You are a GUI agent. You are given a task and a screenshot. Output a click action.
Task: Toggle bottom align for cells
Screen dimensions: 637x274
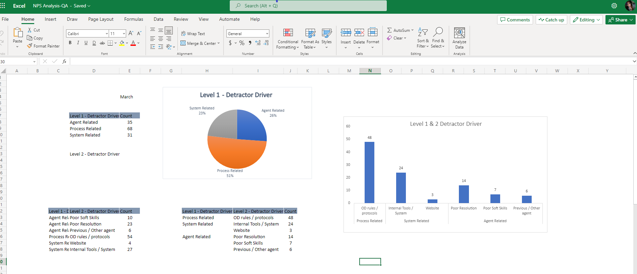point(169,30)
